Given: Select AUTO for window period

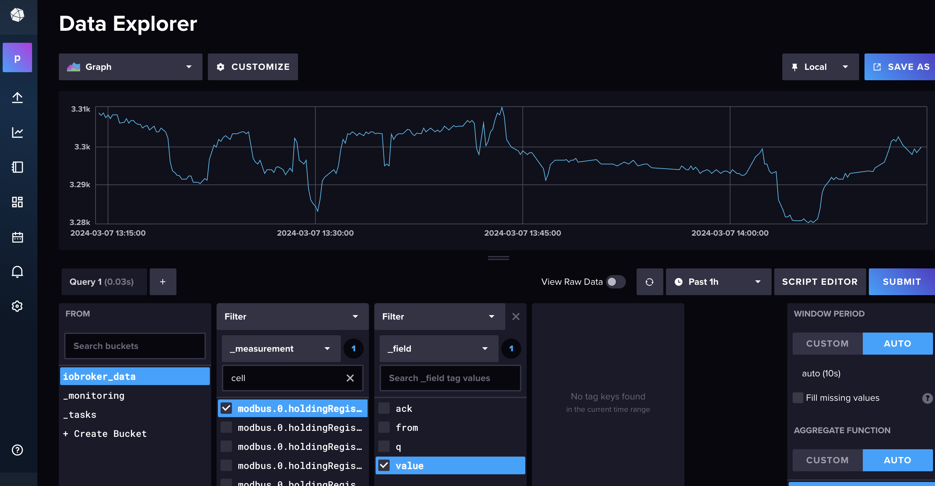Looking at the screenshot, I should pos(897,343).
